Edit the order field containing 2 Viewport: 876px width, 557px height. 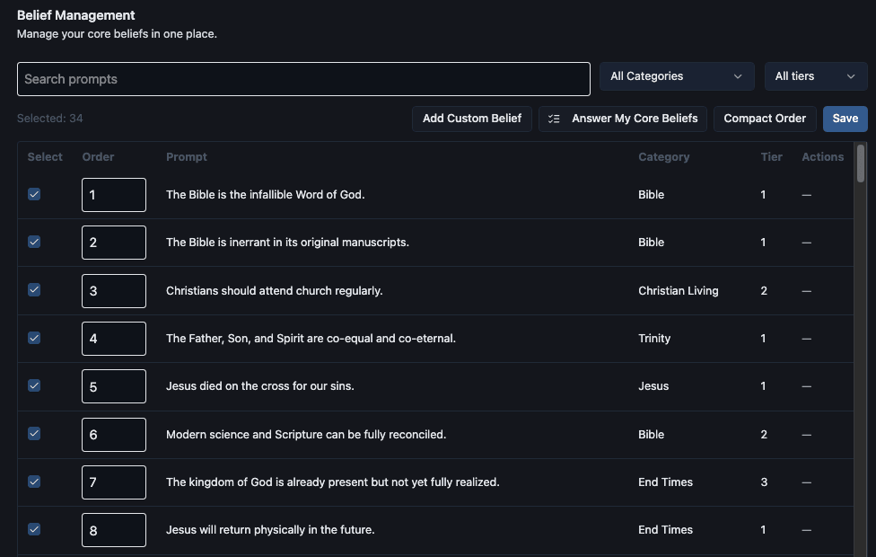click(114, 243)
